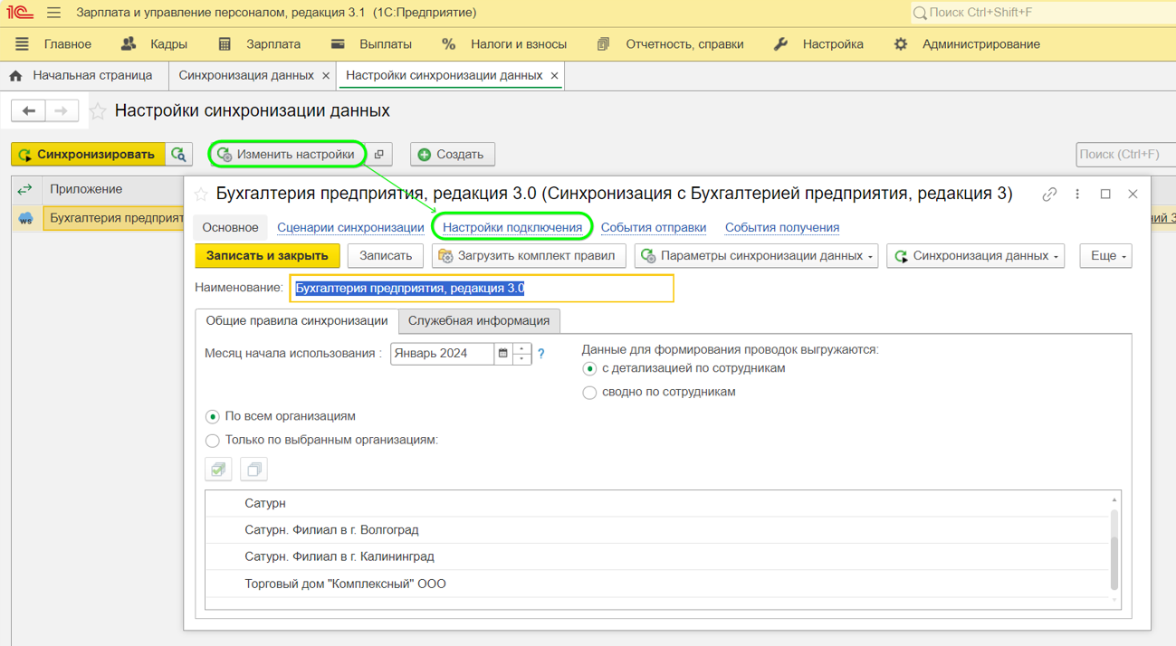
Task: Open the Сценарии синхронизации link
Action: point(350,228)
